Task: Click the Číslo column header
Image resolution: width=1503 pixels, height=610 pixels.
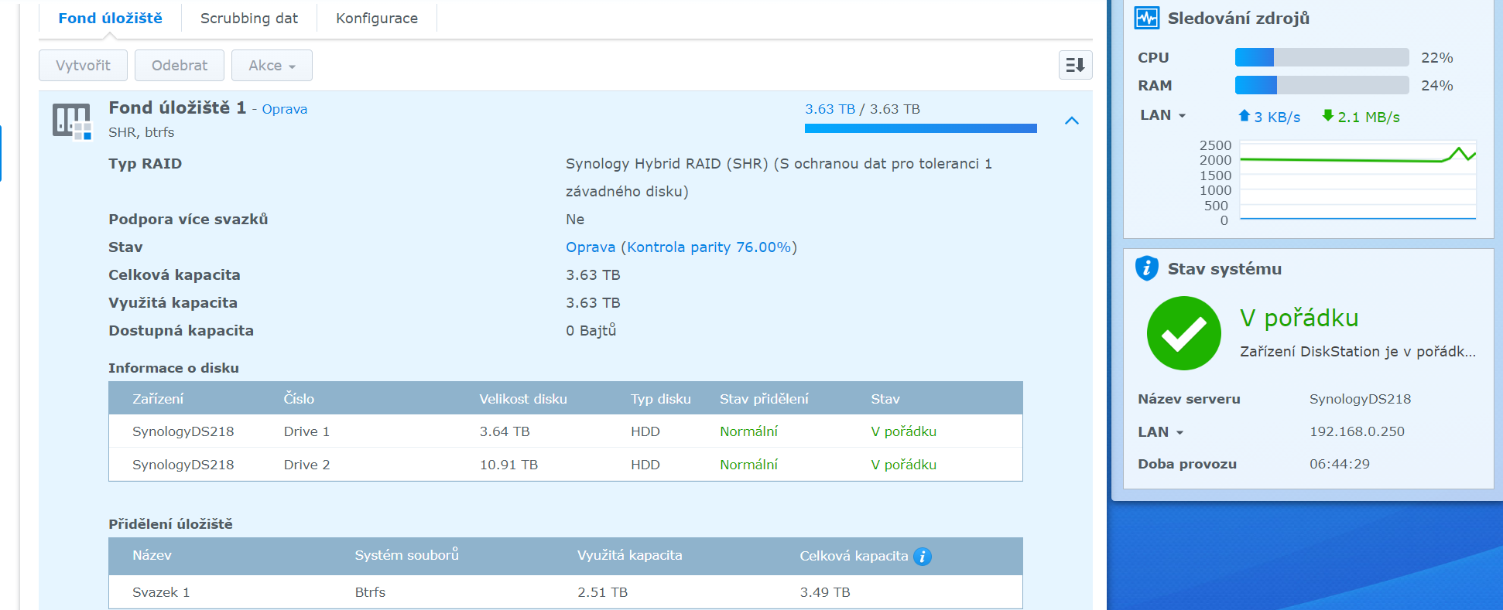Action: (x=299, y=399)
